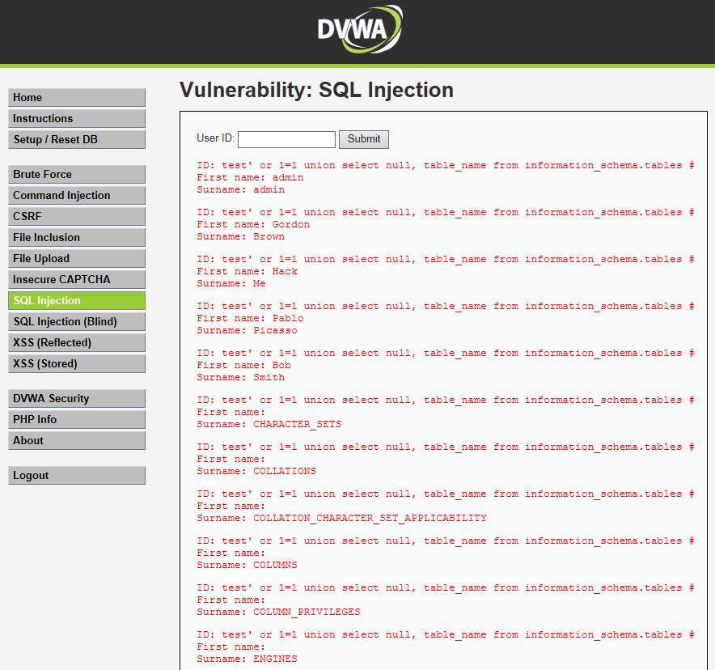Viewport: 715px width, 670px height.
Task: Select Insecure CAPTCHA menu item
Action: (77, 280)
